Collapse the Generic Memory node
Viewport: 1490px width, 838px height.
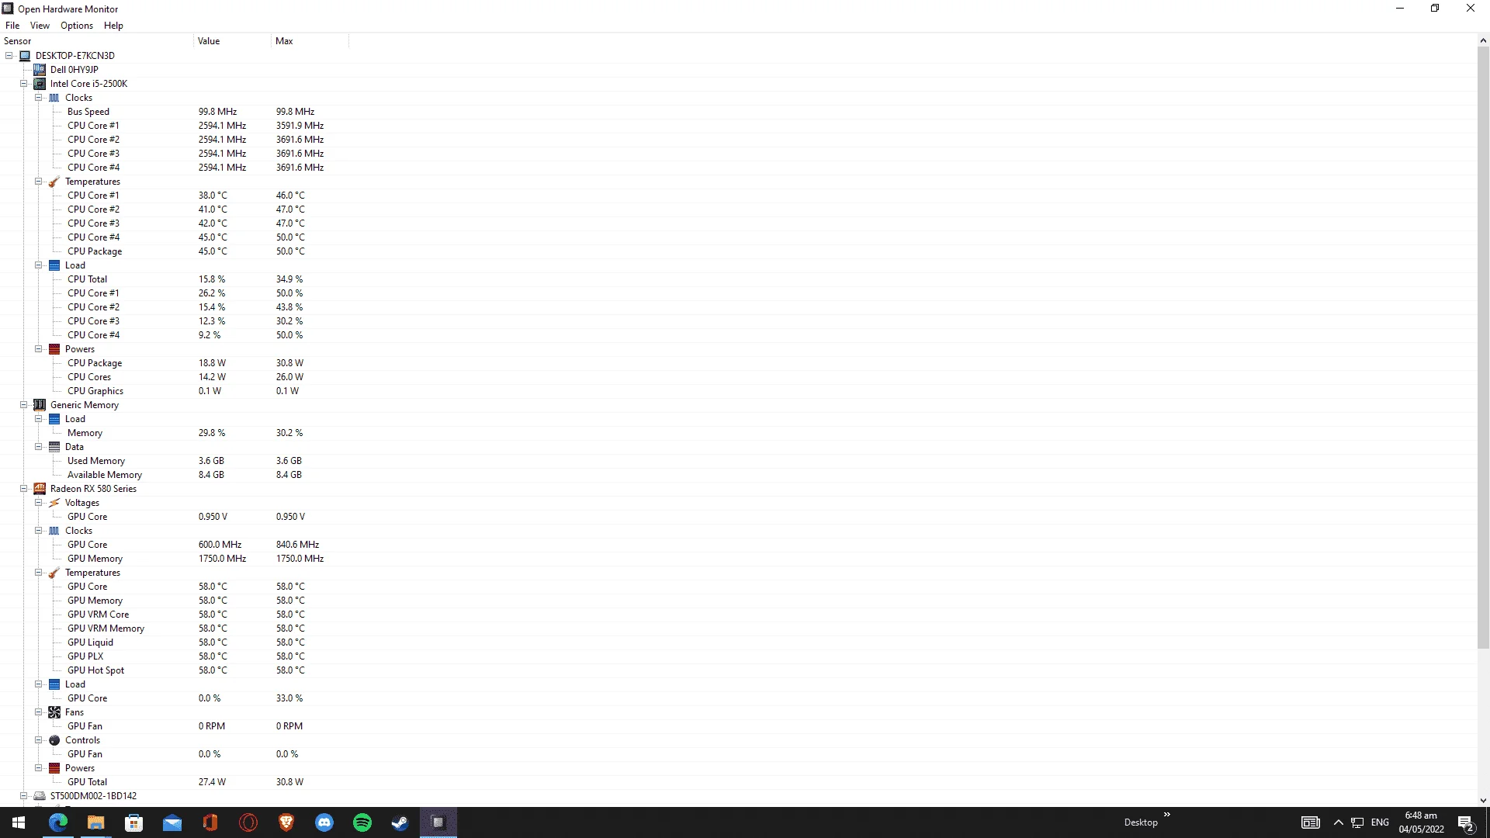[24, 405]
